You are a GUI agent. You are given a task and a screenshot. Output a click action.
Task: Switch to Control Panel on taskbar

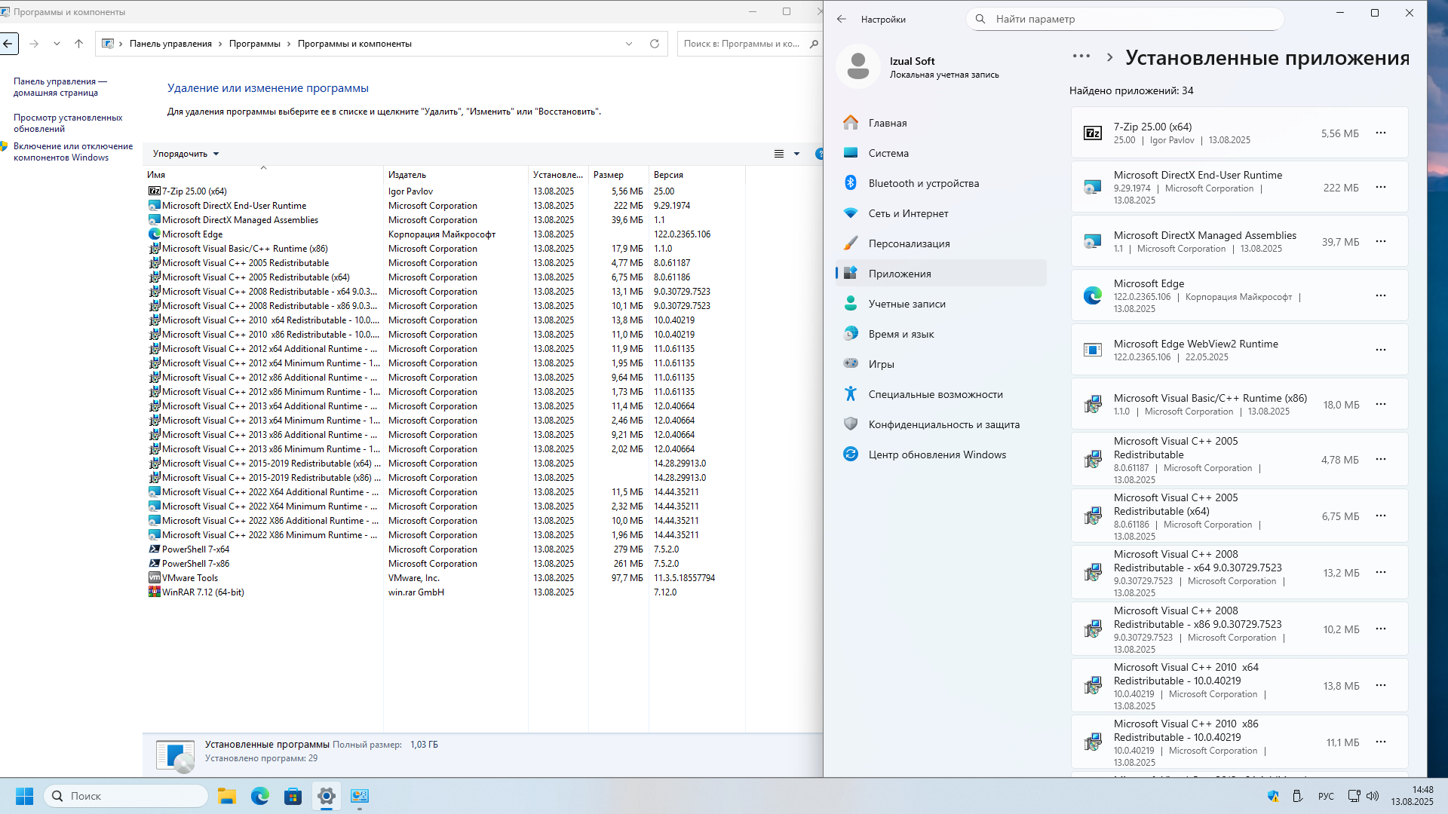pos(360,797)
